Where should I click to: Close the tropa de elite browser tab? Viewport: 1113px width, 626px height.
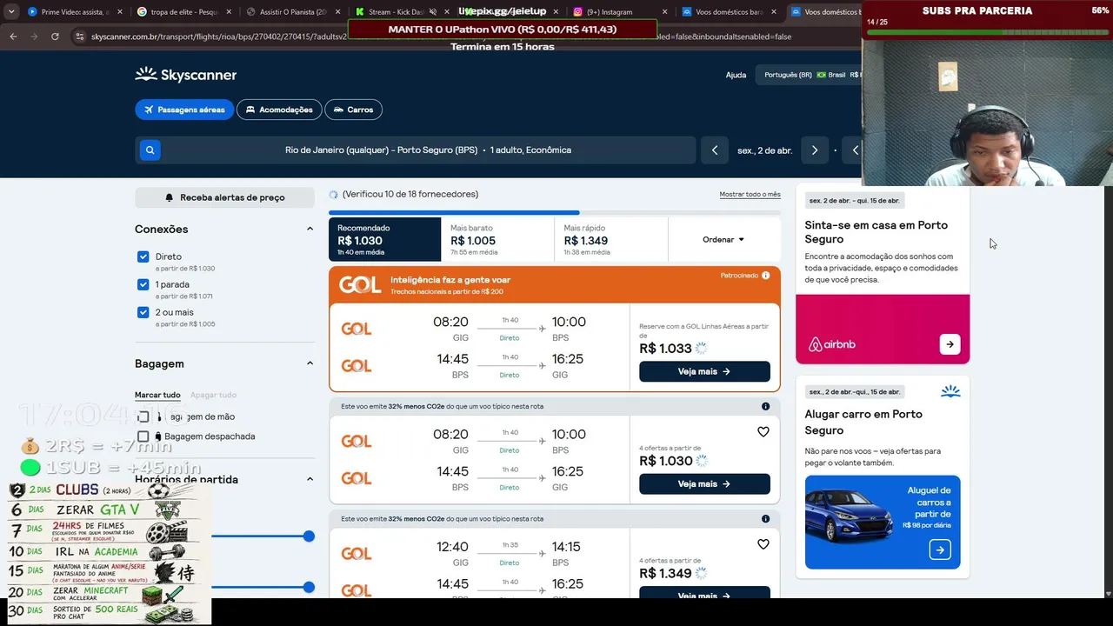click(x=230, y=12)
